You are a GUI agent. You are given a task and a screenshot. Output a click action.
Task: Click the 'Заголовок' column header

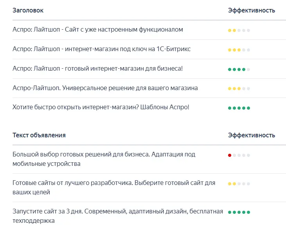tap(28, 11)
